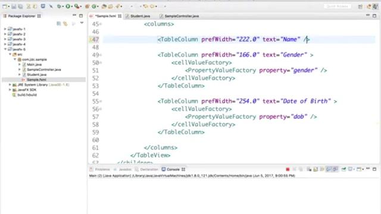The width and height of the screenshot is (381, 214).
Task: Select Main.java in Package Explorer
Action: tap(34, 65)
